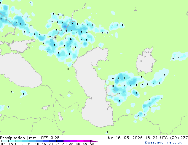The width and height of the screenshot is (188, 145).
Task: Pick the legend swatch between 15 and 20
Action: point(46,141)
